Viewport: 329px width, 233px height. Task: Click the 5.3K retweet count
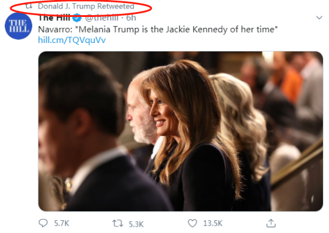click(136, 224)
